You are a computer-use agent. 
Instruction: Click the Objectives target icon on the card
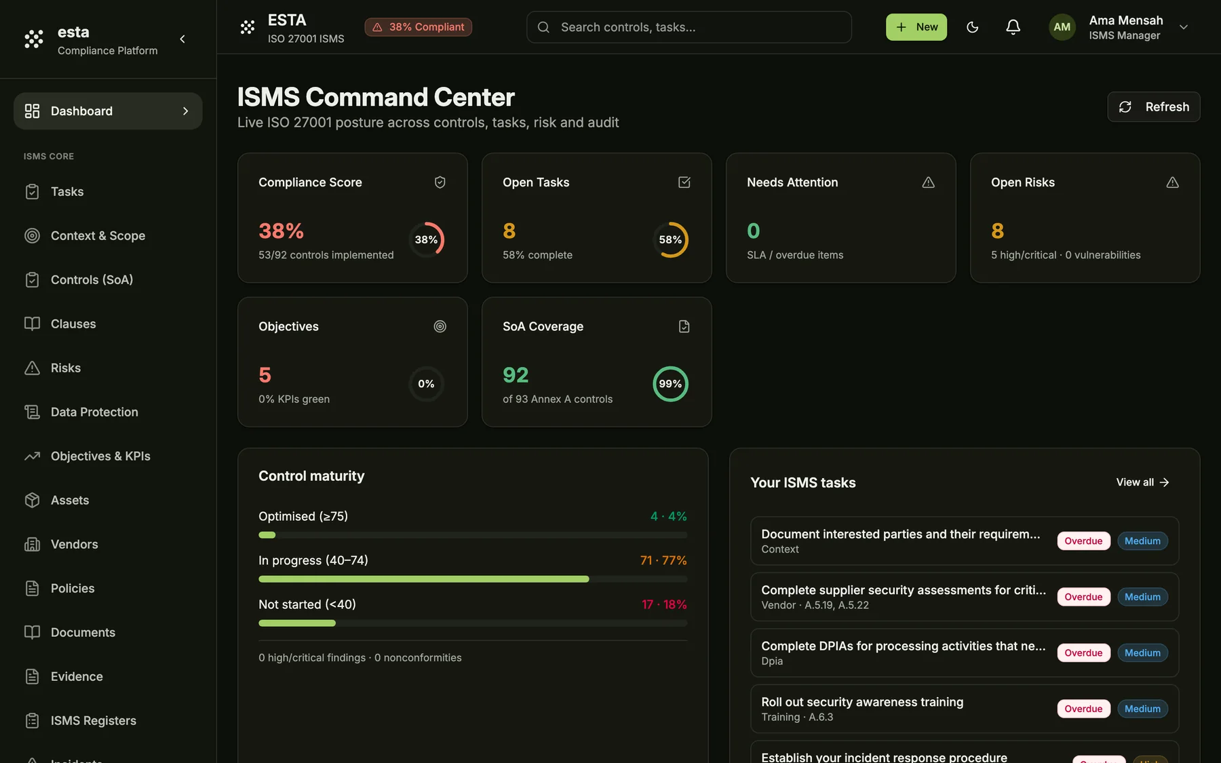(440, 327)
